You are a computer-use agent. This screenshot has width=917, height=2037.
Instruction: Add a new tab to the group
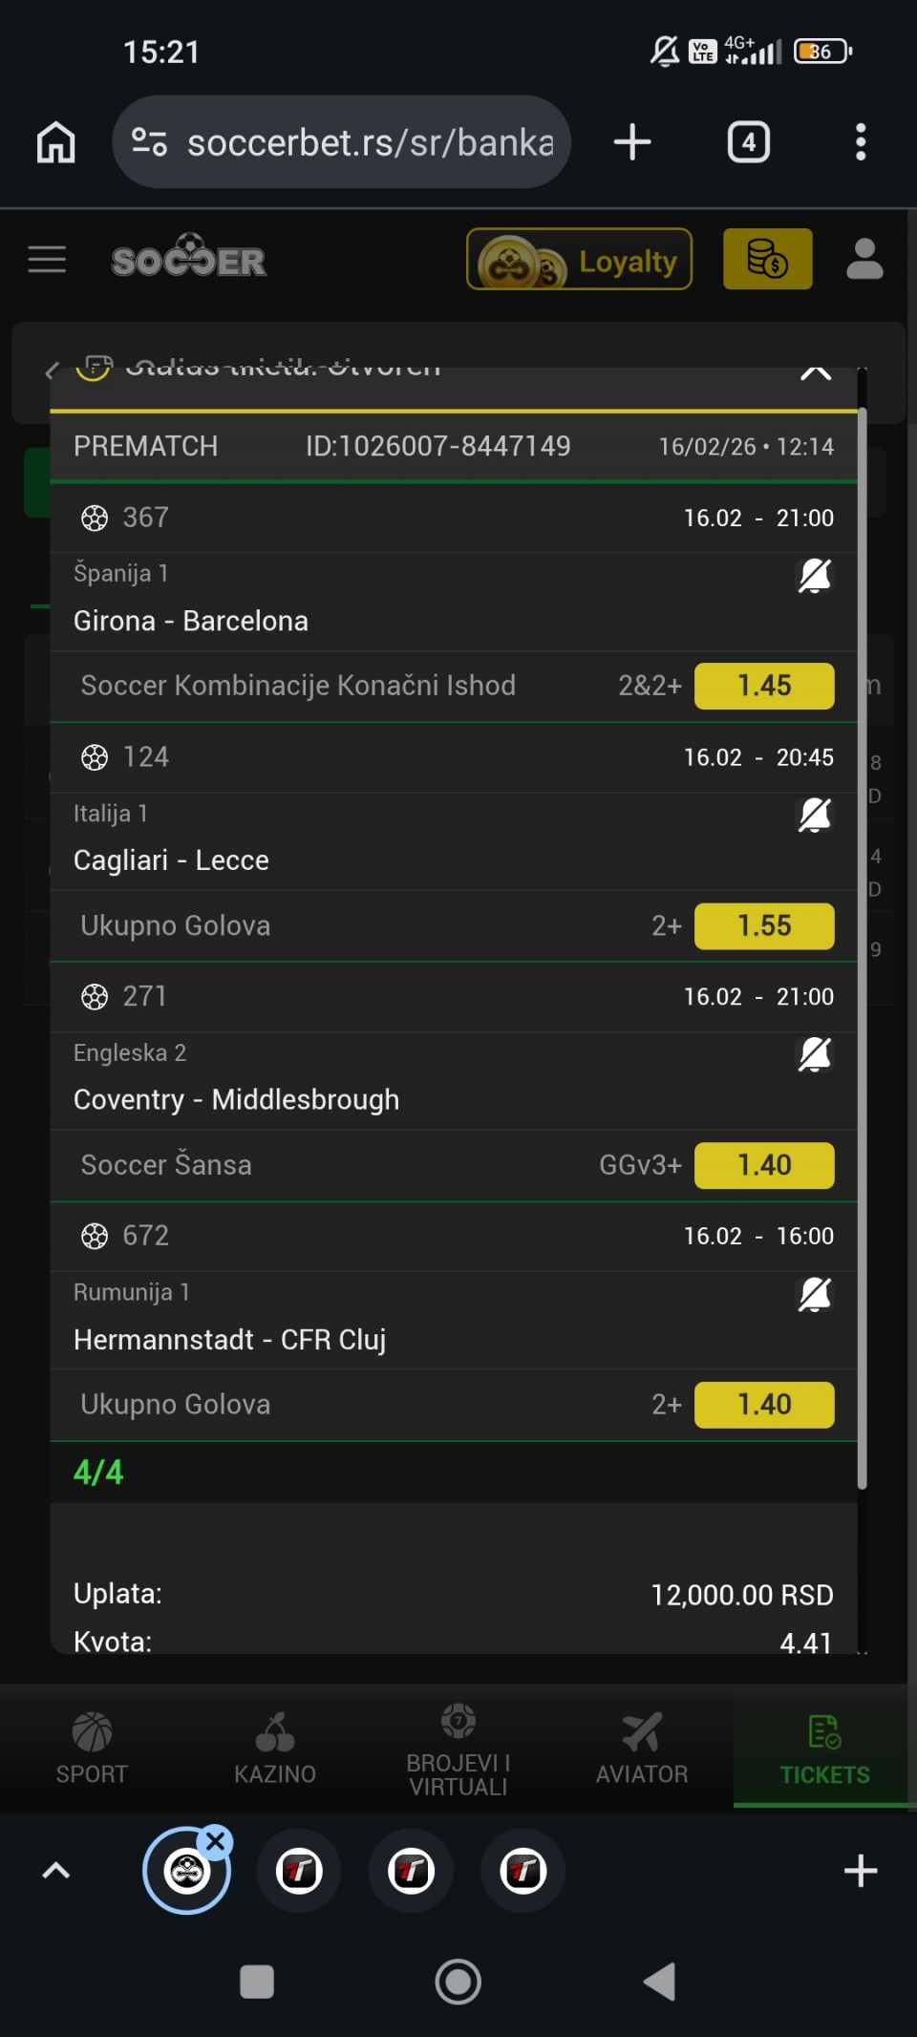click(x=861, y=1871)
